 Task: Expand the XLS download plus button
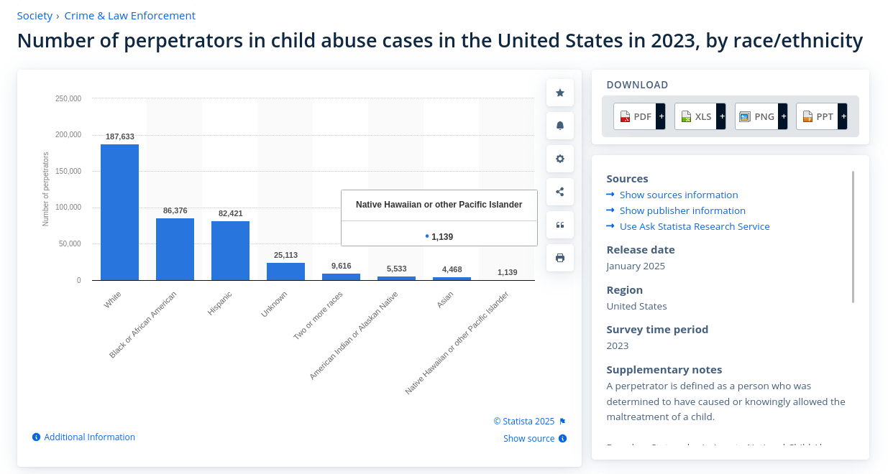pyautogui.click(x=721, y=116)
